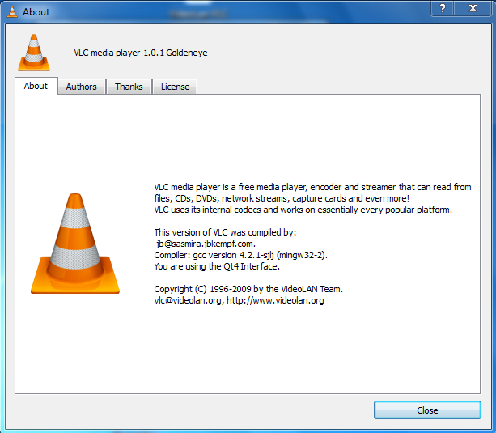Open the help question mark button
This screenshot has width=496, height=433.
(x=443, y=8)
